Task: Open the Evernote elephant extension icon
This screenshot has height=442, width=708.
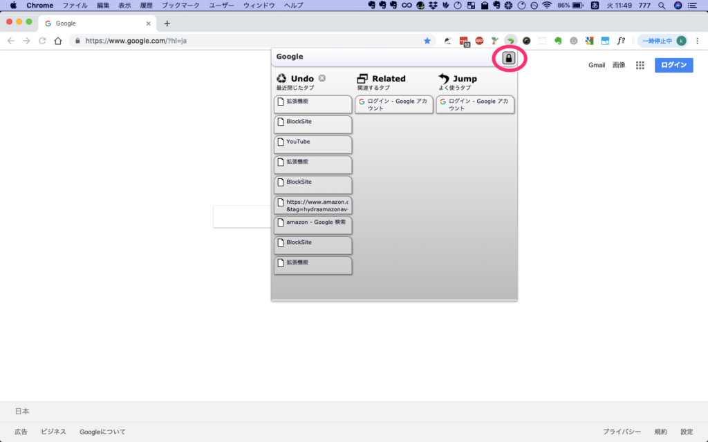Action: click(x=557, y=41)
